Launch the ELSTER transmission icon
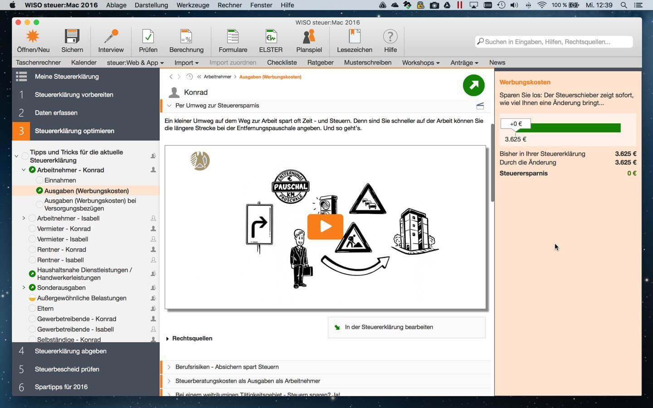Screen dimensions: 653x408 [x=271, y=37]
